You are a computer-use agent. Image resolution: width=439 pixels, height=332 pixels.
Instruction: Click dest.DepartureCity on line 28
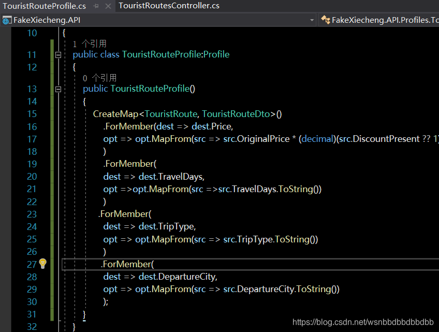[x=178, y=277]
